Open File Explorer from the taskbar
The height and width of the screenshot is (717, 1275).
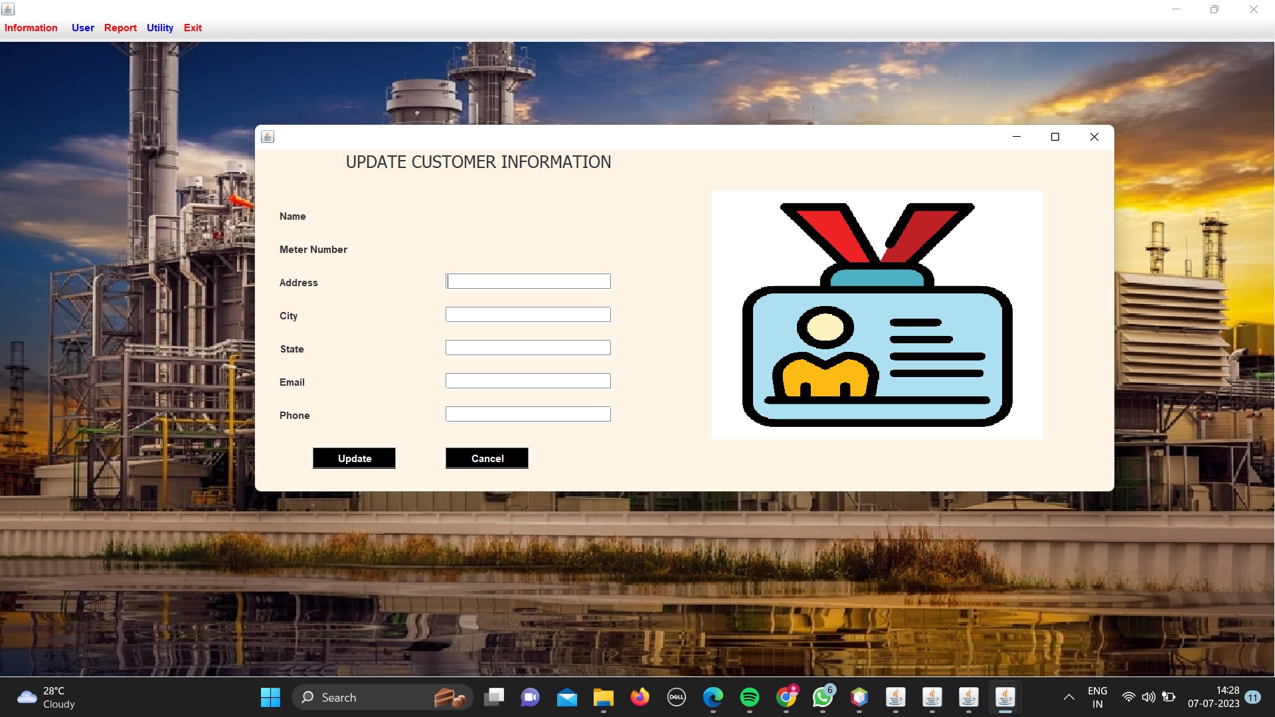[603, 698]
